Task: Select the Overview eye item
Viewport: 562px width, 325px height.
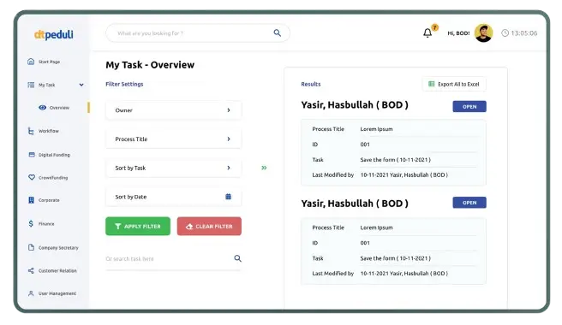Action: point(54,108)
